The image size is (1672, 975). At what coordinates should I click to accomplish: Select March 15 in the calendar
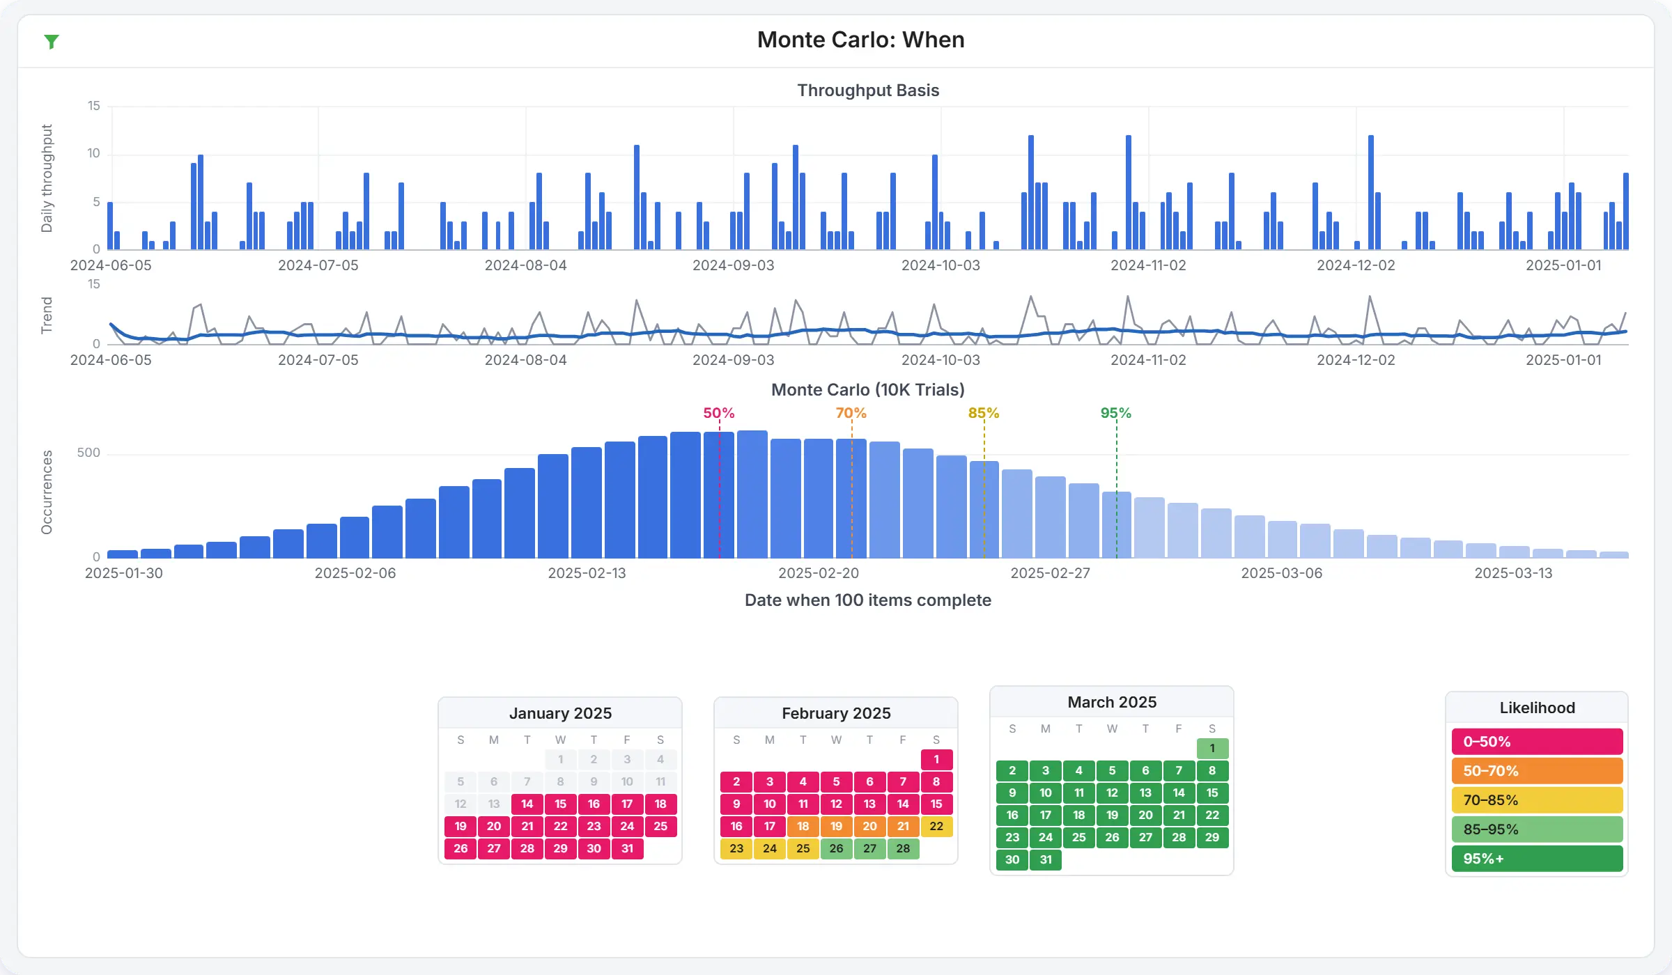pos(1212,793)
